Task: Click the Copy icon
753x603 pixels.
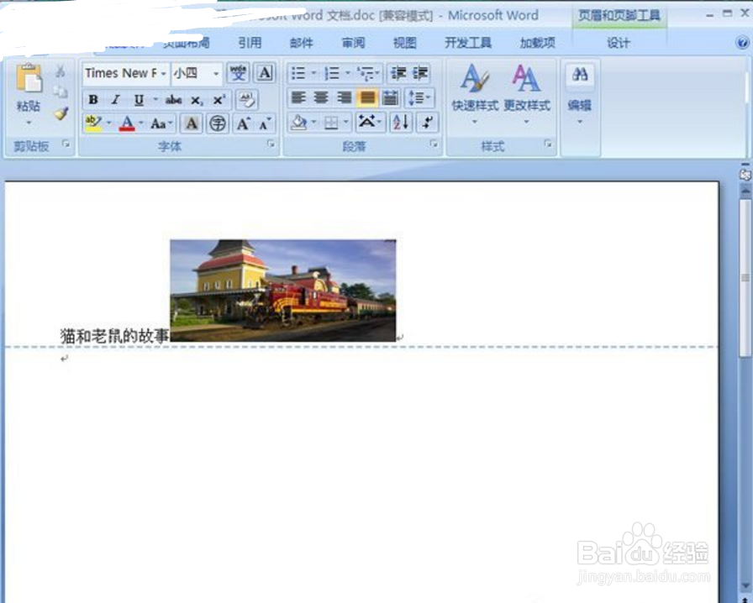Action: [x=60, y=92]
